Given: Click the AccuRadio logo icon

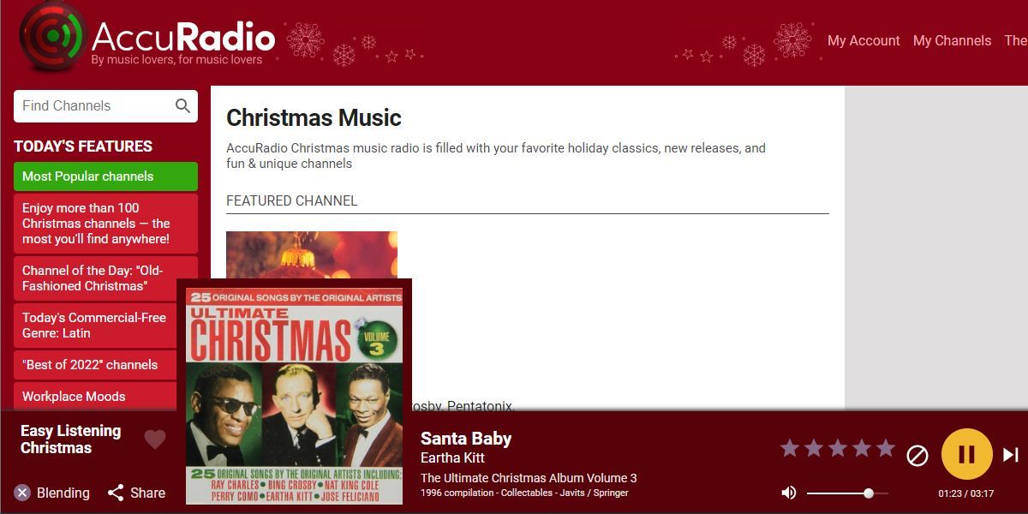Looking at the screenshot, I should click(51, 37).
